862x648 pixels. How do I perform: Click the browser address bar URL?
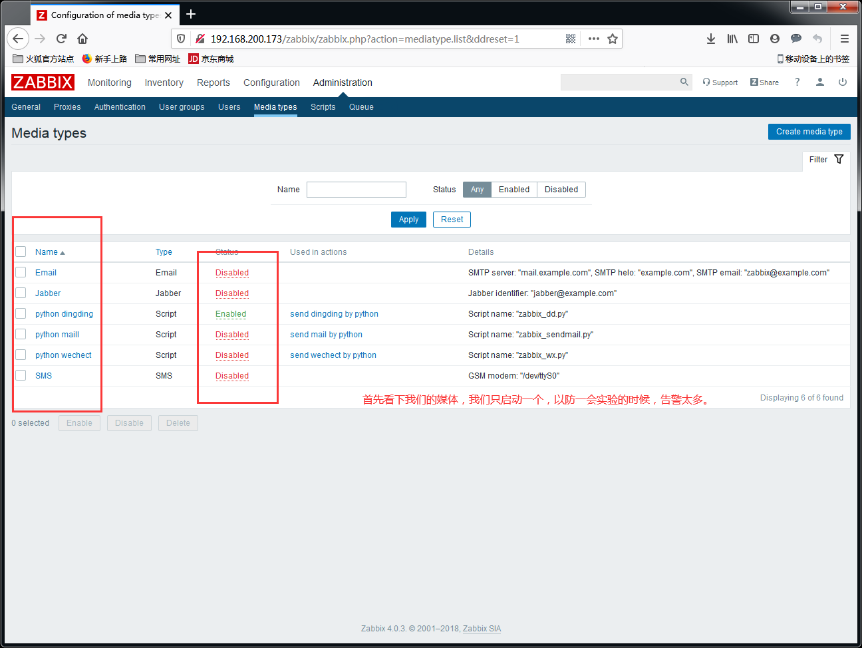point(364,39)
